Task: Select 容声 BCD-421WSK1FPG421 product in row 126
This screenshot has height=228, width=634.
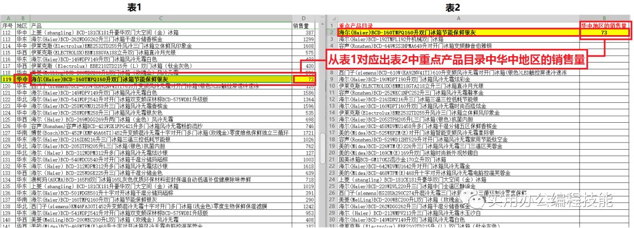Action: [160, 126]
